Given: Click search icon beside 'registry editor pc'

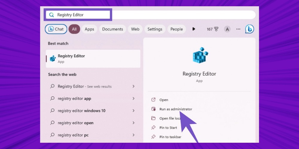Looking at the screenshot, I should click(x=52, y=135).
